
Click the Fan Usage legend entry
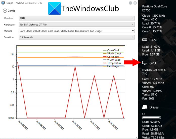[x=111, y=66]
